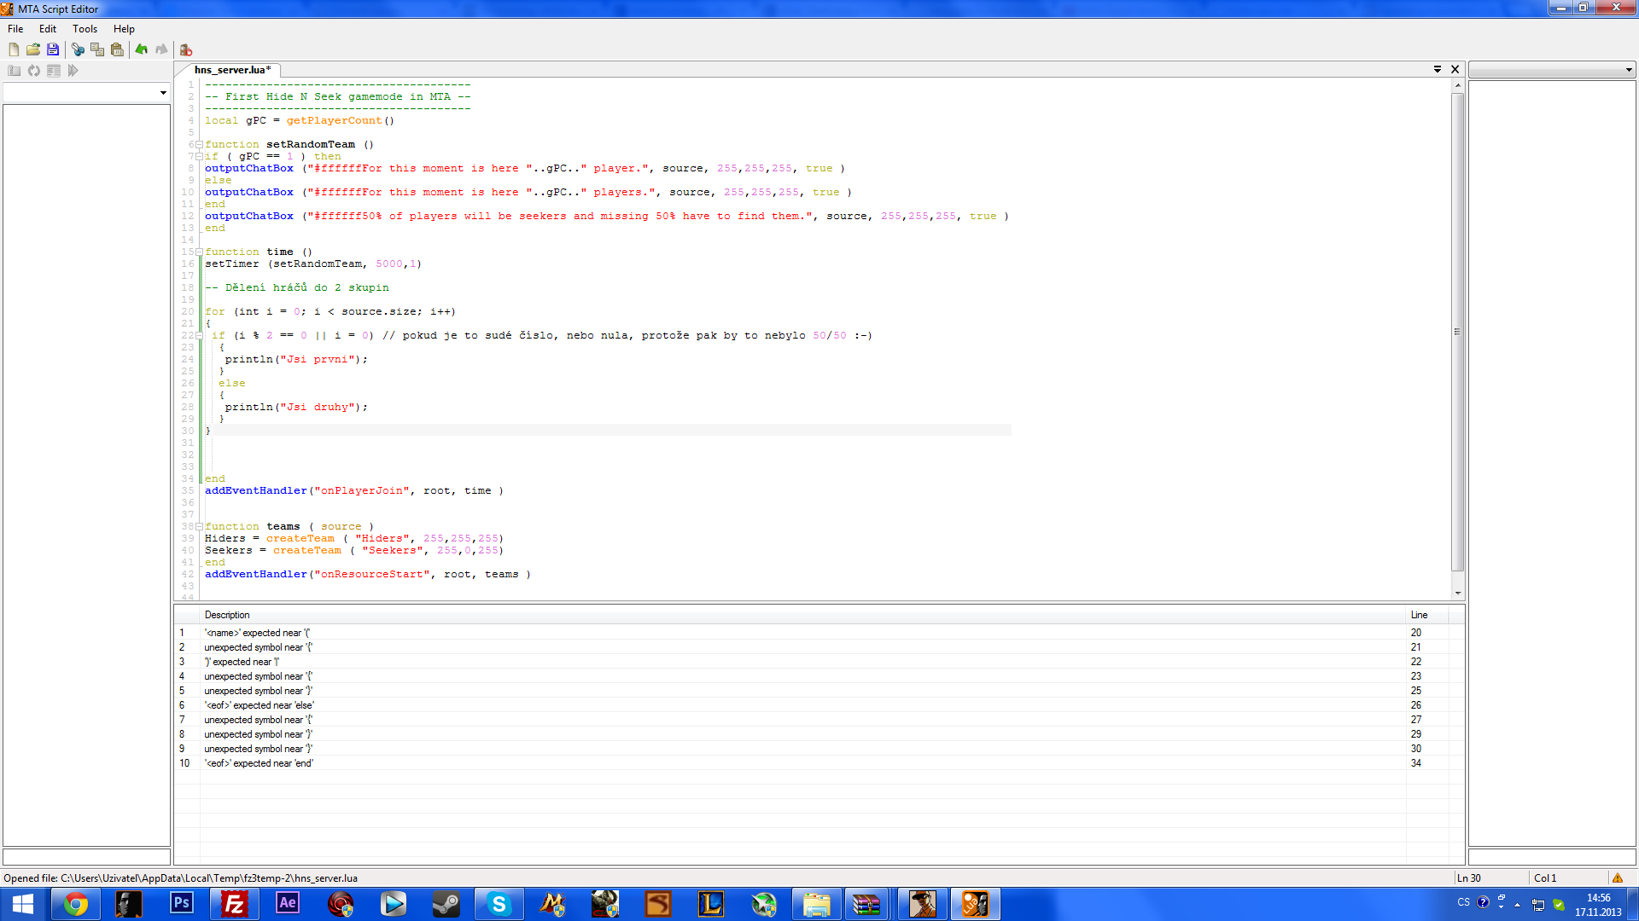Collapse the function time fold marker
This screenshot has height=921, width=1639.
pos(199,252)
